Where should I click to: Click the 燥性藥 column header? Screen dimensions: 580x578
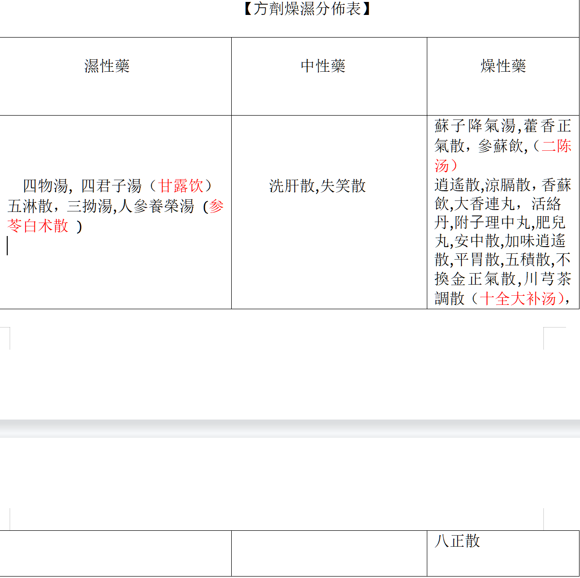[x=503, y=66]
